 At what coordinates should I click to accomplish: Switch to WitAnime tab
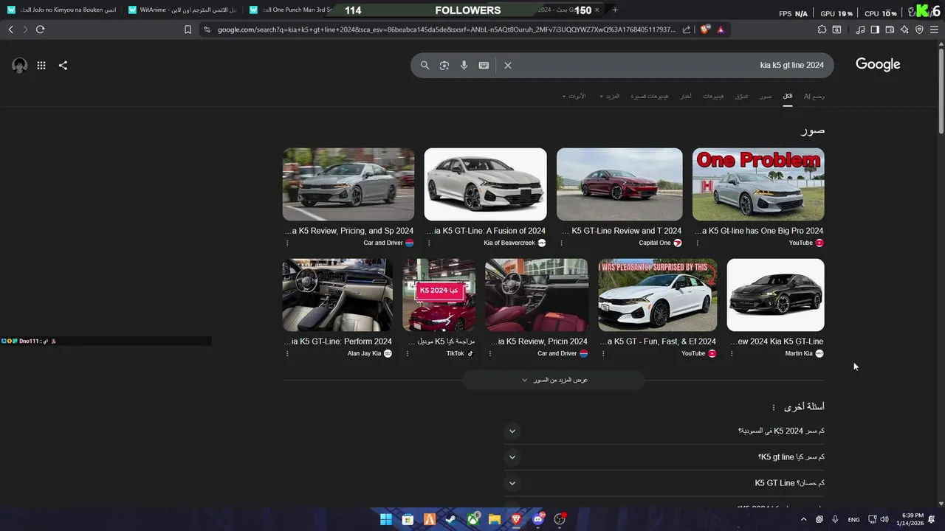183,10
